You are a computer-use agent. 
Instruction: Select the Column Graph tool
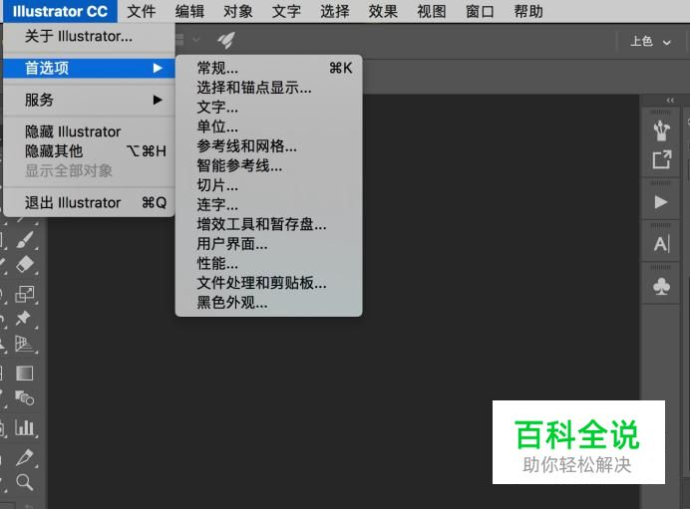click(24, 427)
